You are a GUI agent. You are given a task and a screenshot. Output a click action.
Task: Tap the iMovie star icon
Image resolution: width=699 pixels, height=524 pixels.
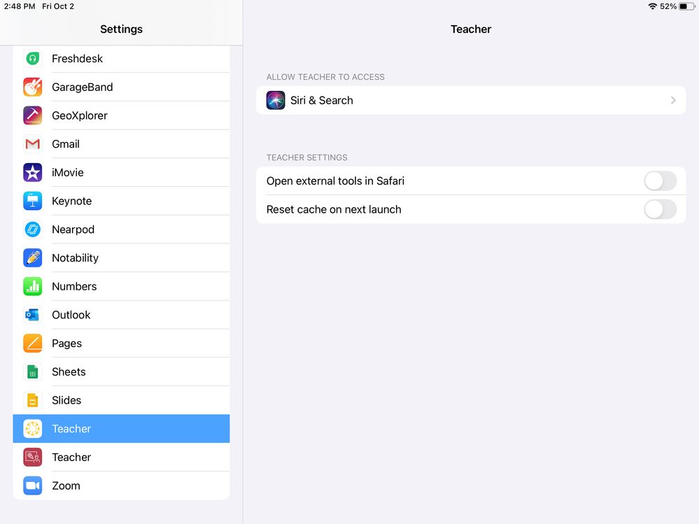tap(33, 172)
